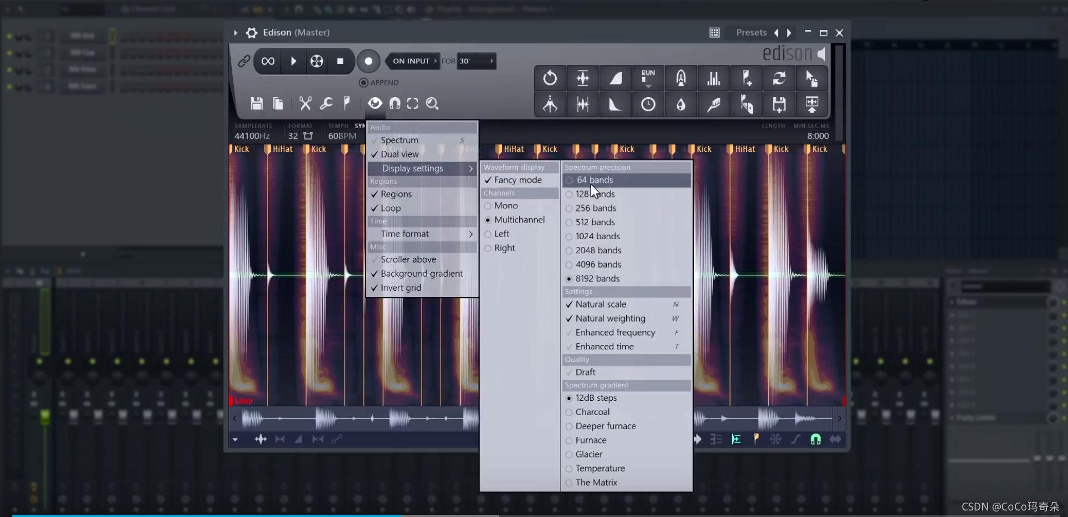Click the round record button
This screenshot has width=1068, height=517.
[x=368, y=61]
